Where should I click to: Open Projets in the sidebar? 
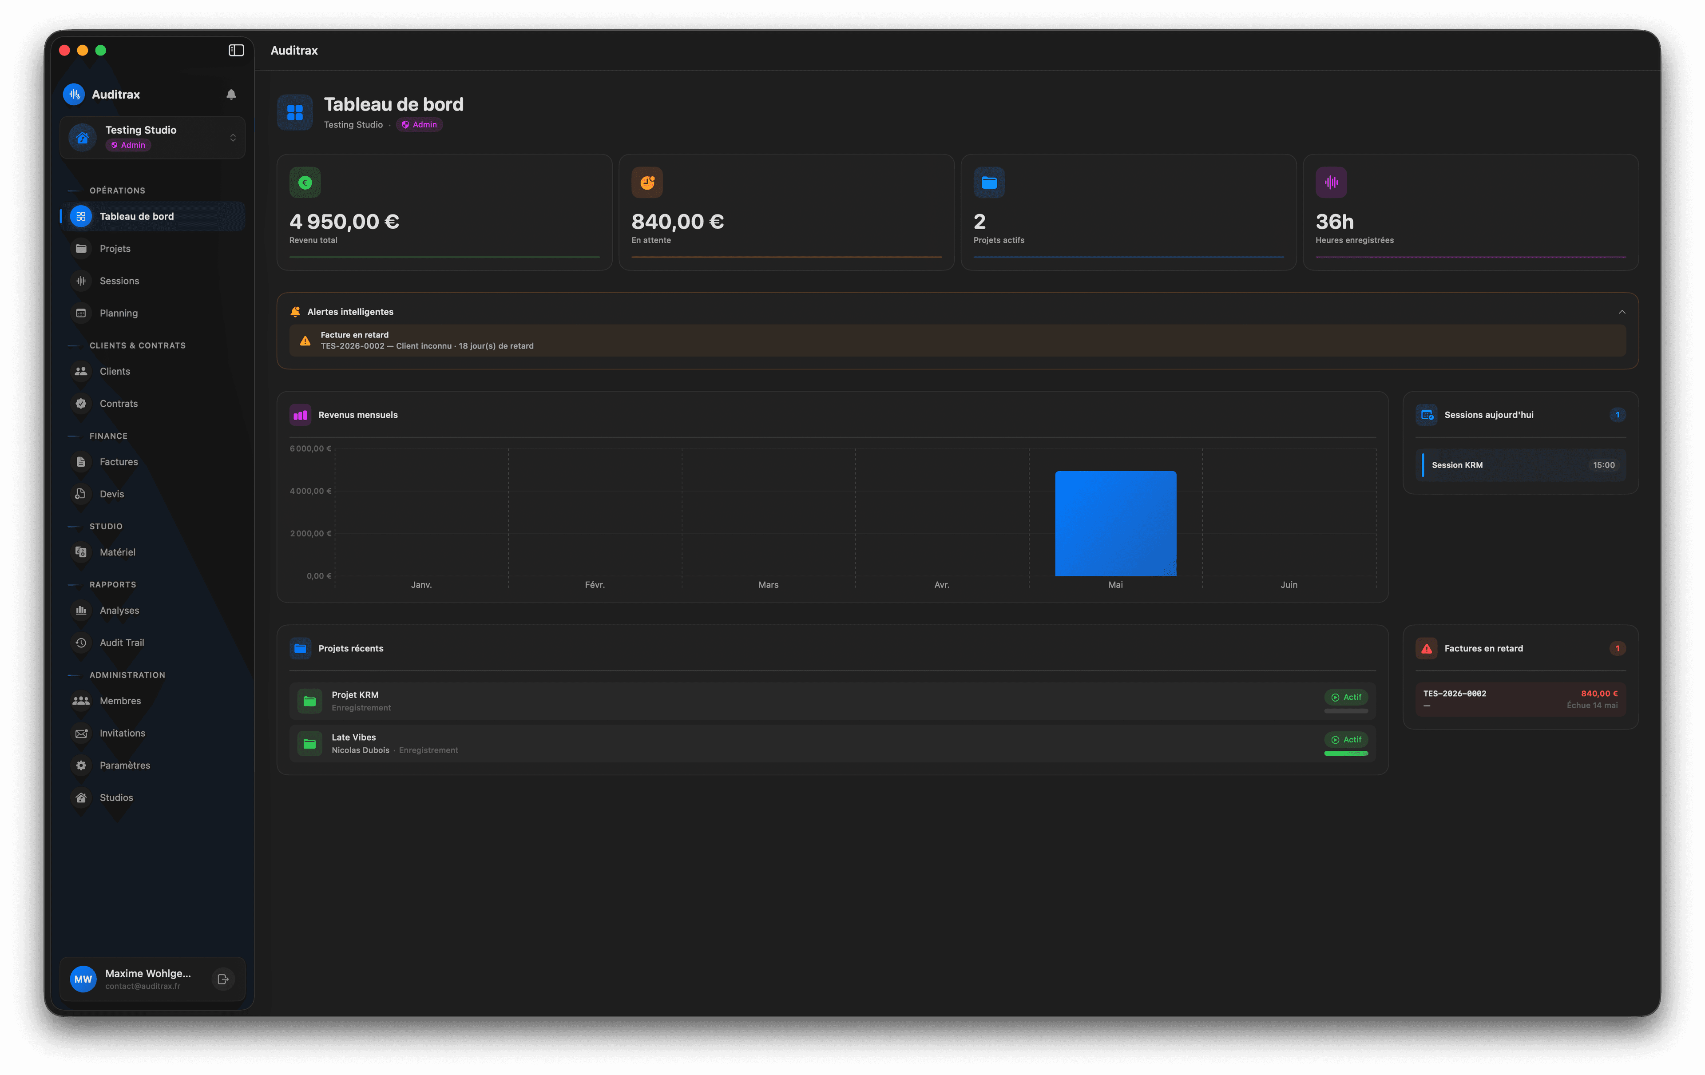pyautogui.click(x=153, y=249)
